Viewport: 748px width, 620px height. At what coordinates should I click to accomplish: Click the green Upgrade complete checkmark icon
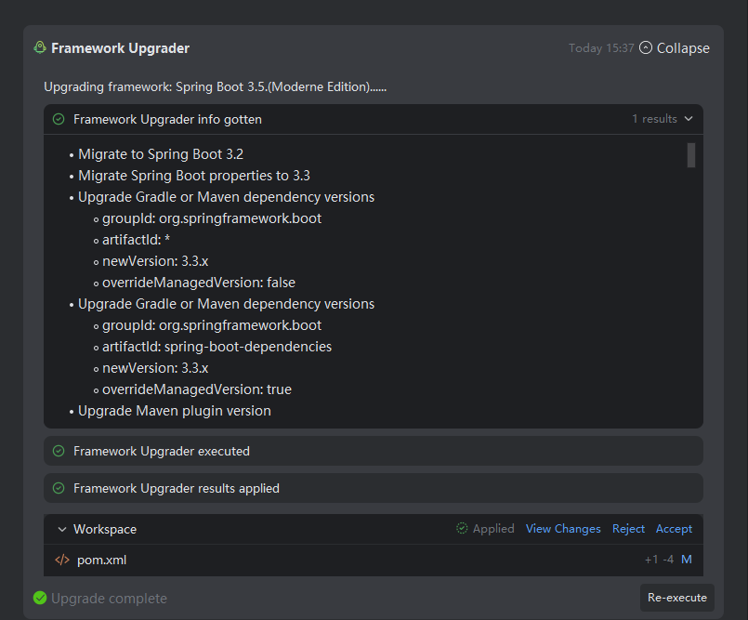pyautogui.click(x=40, y=598)
